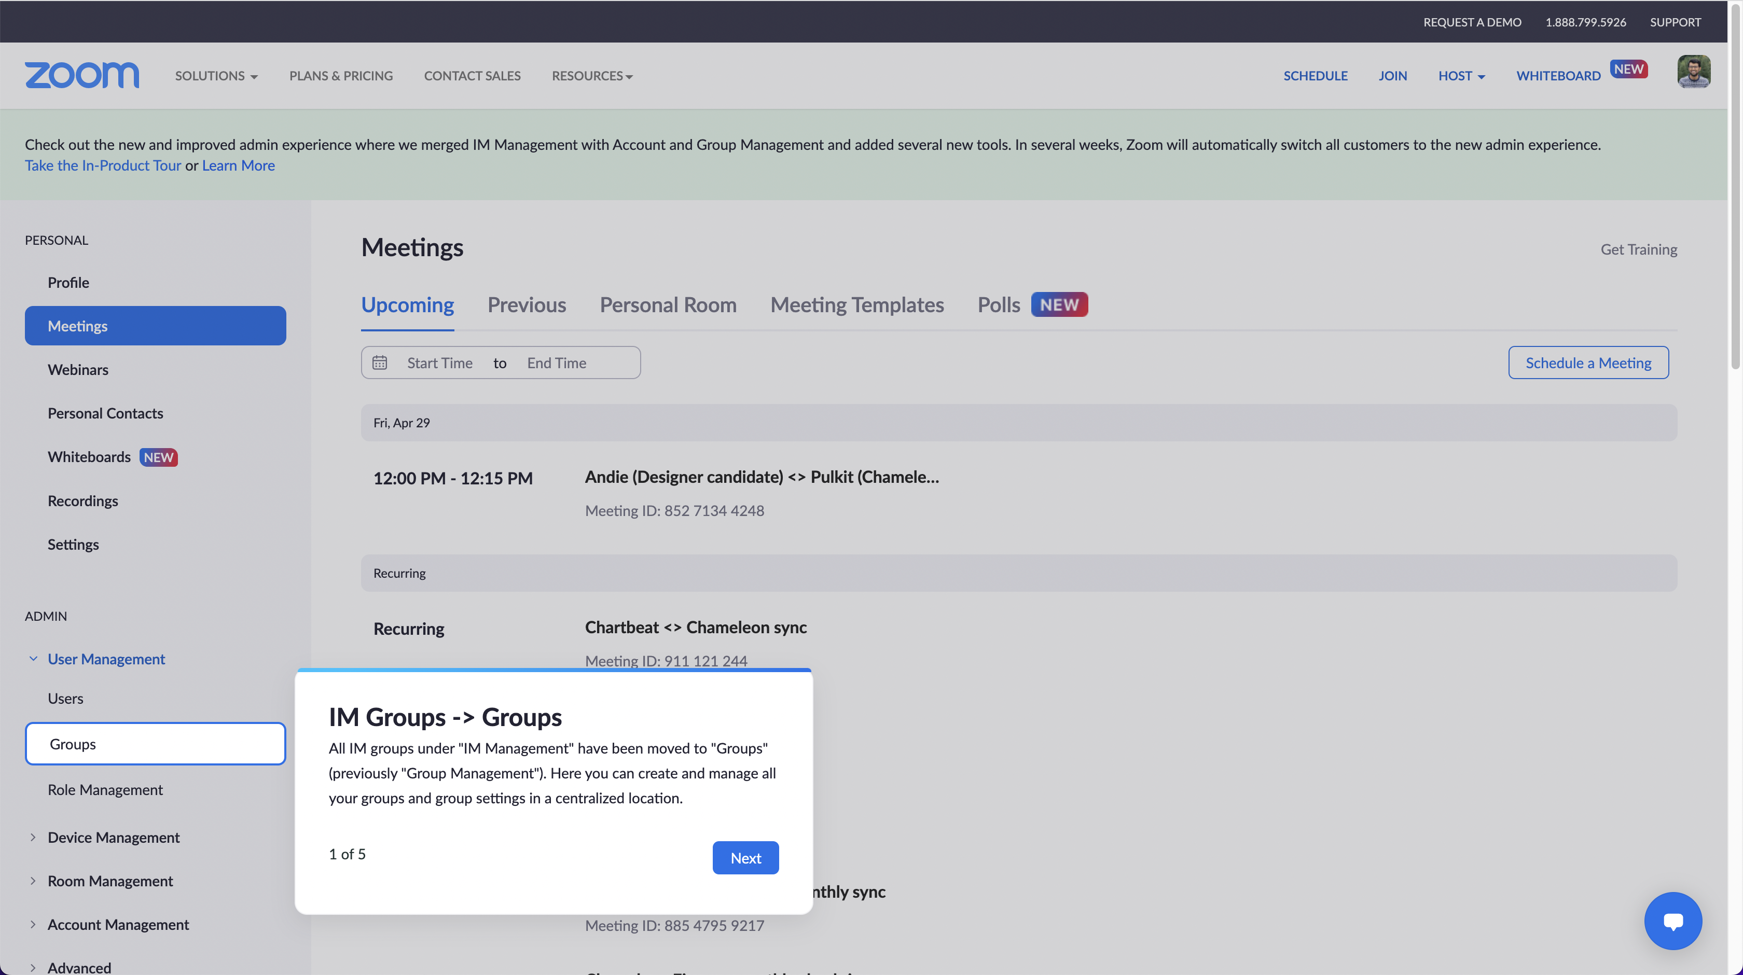Image resolution: width=1743 pixels, height=975 pixels.
Task: Open the Meeting Templates tab
Action: click(x=856, y=304)
